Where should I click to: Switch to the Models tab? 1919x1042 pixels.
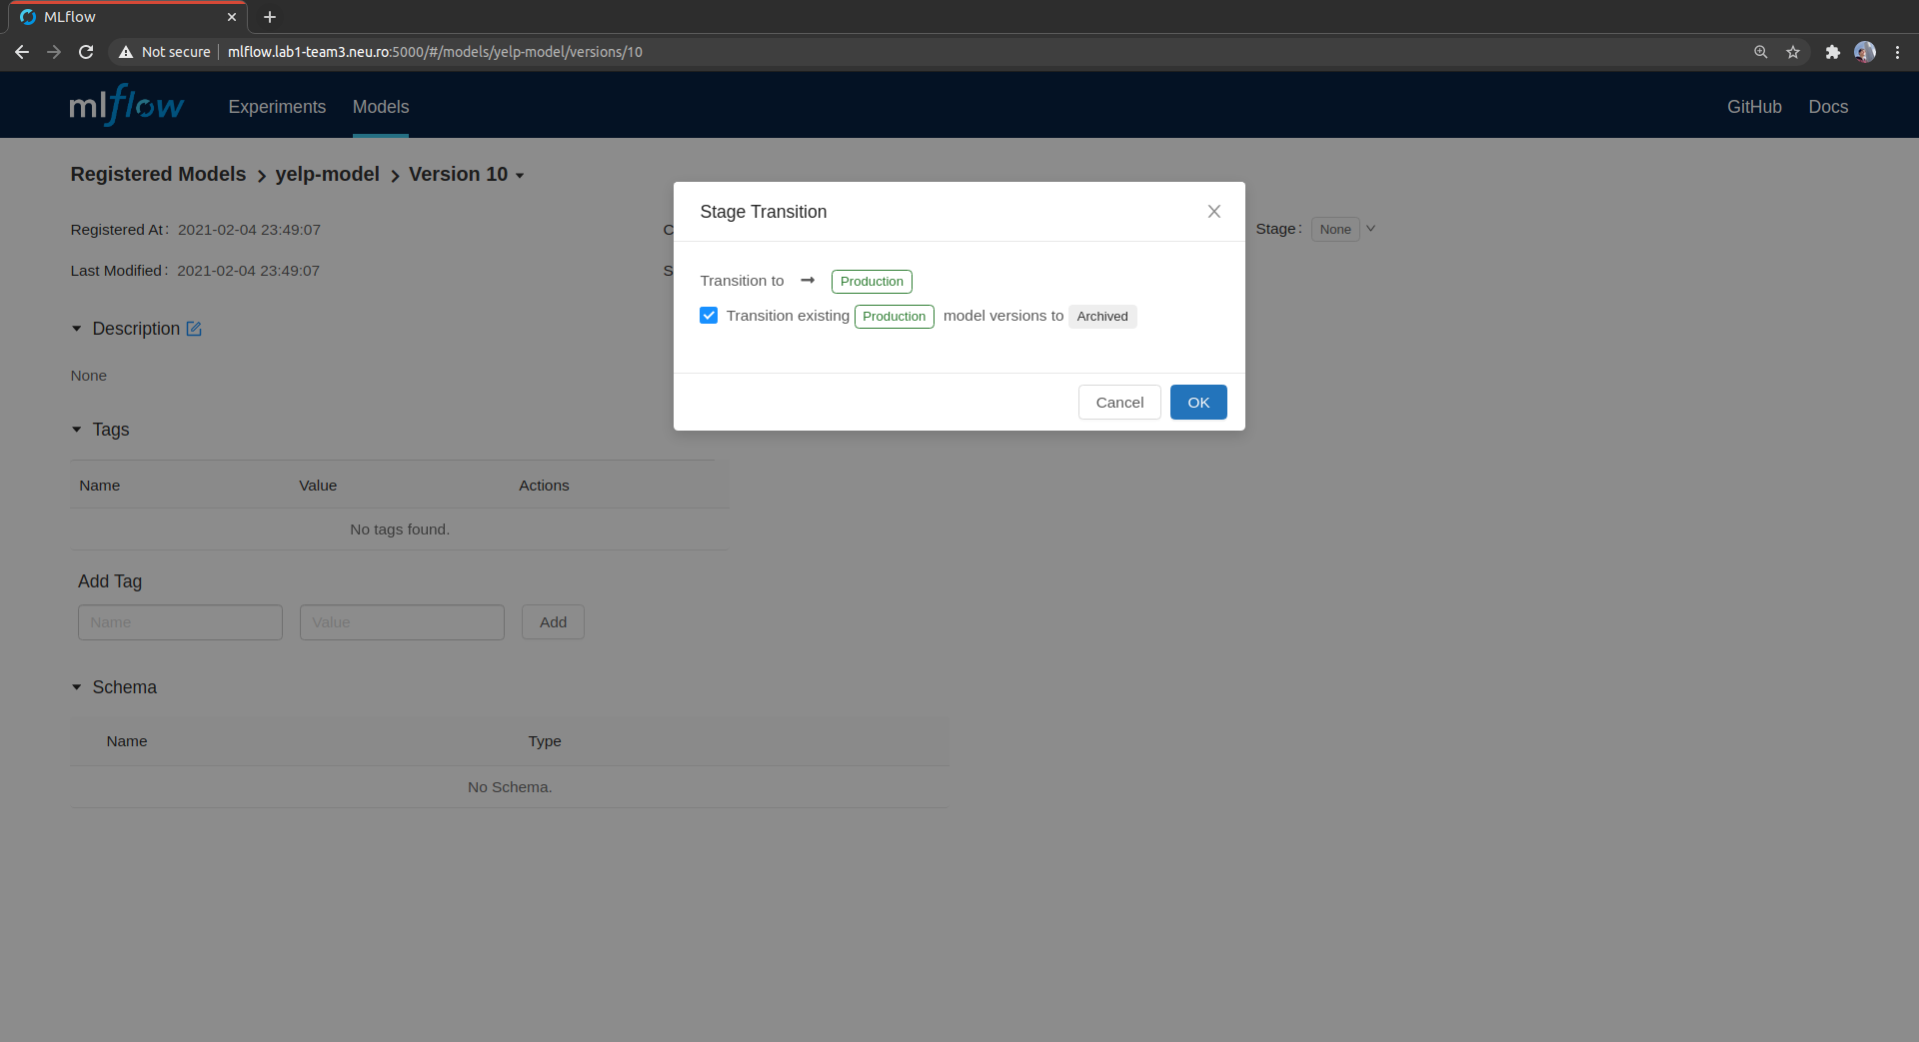click(x=381, y=107)
